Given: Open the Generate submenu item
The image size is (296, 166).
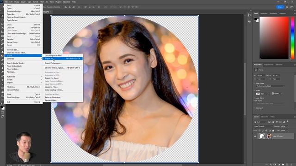Looking at the screenshot, I should pyautogui.click(x=23, y=59).
